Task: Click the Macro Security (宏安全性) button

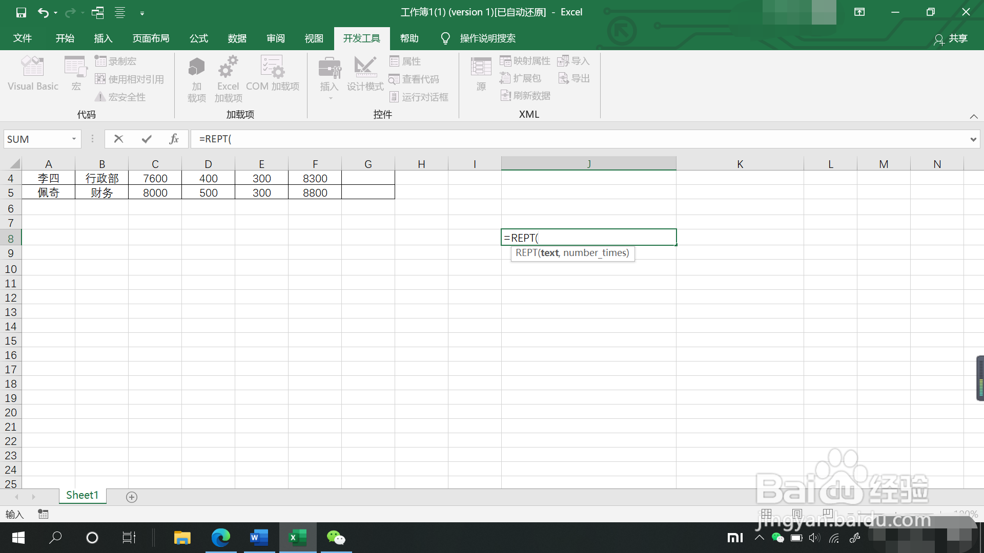Action: (121, 97)
